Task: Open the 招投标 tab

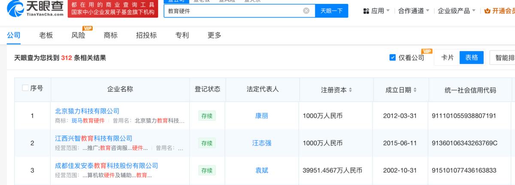Action: [x=146, y=36]
